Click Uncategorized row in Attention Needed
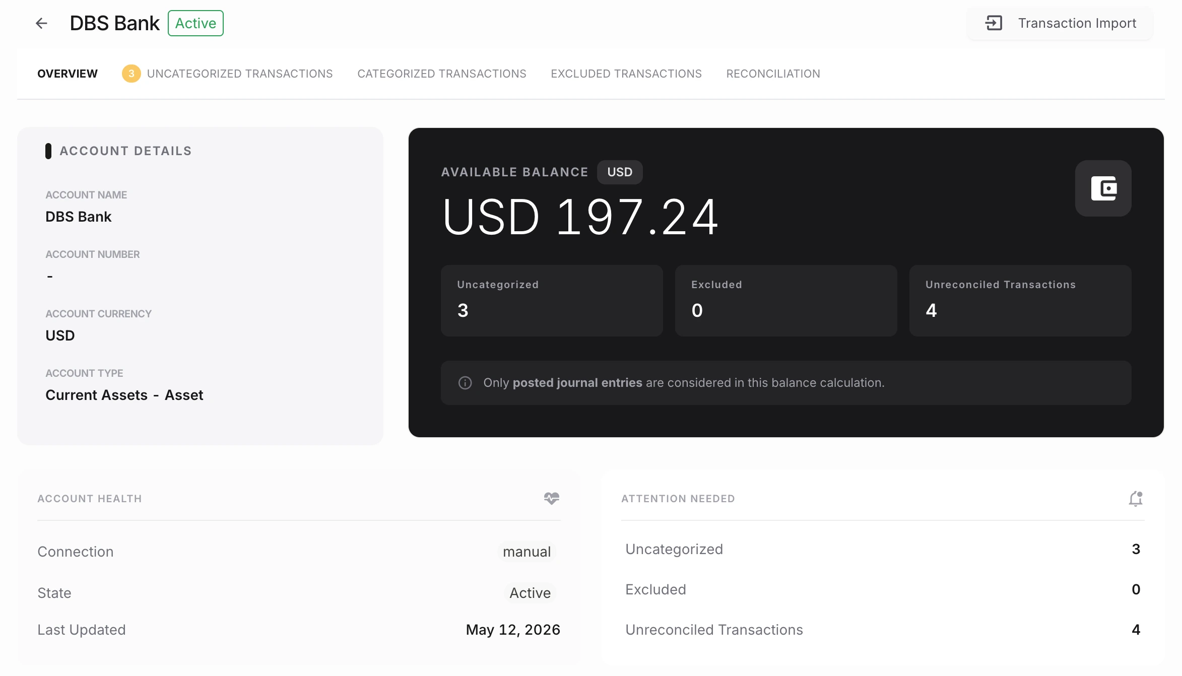 click(x=883, y=549)
